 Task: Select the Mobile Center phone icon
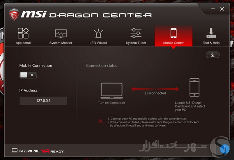[x=174, y=33]
